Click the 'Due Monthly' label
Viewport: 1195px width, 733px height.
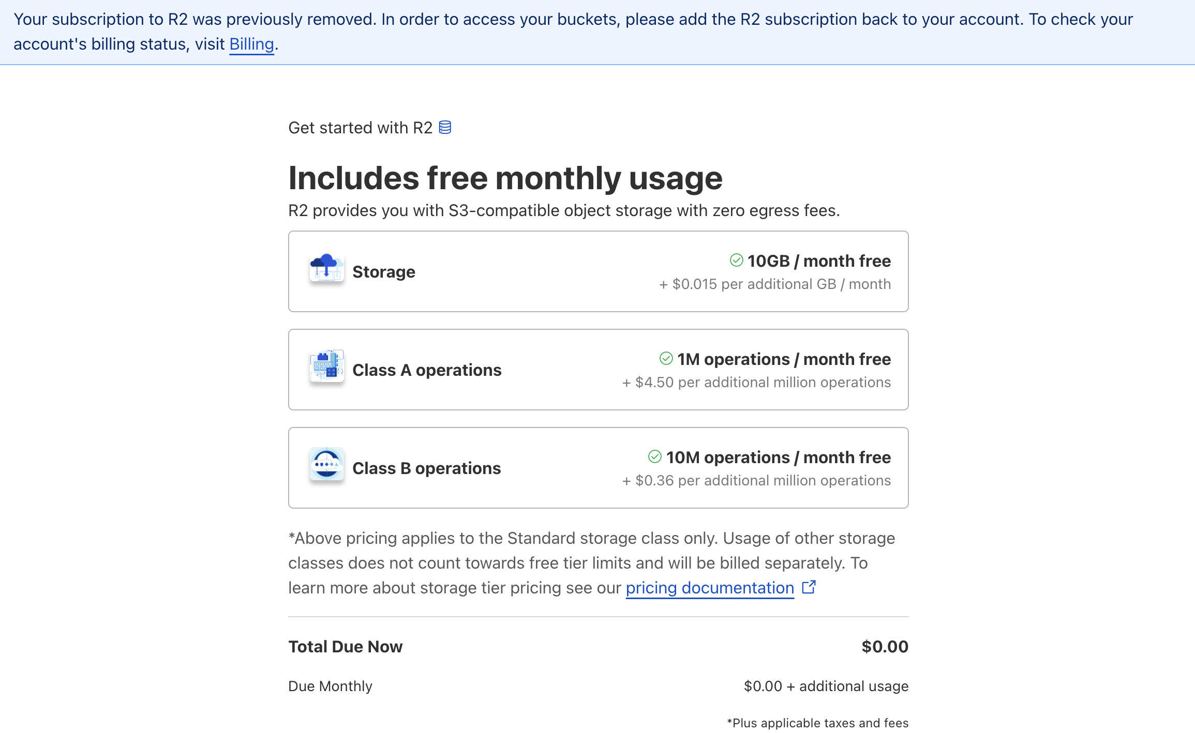tap(330, 686)
